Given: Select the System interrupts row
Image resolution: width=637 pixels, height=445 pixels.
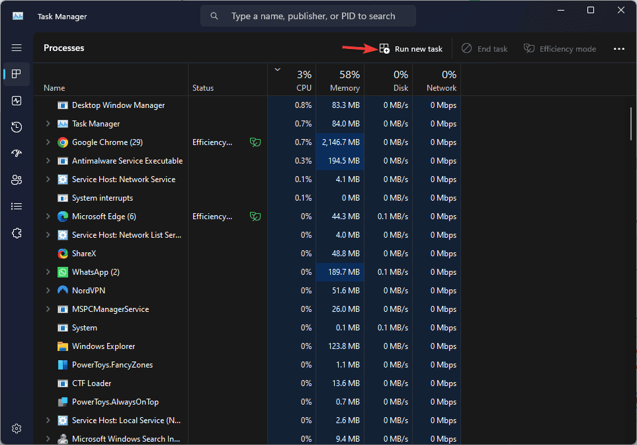Looking at the screenshot, I should [247, 198].
